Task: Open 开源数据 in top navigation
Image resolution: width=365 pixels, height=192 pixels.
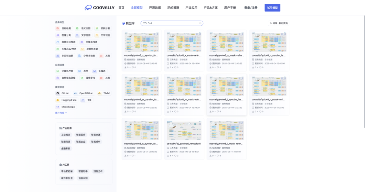Action: click(155, 8)
